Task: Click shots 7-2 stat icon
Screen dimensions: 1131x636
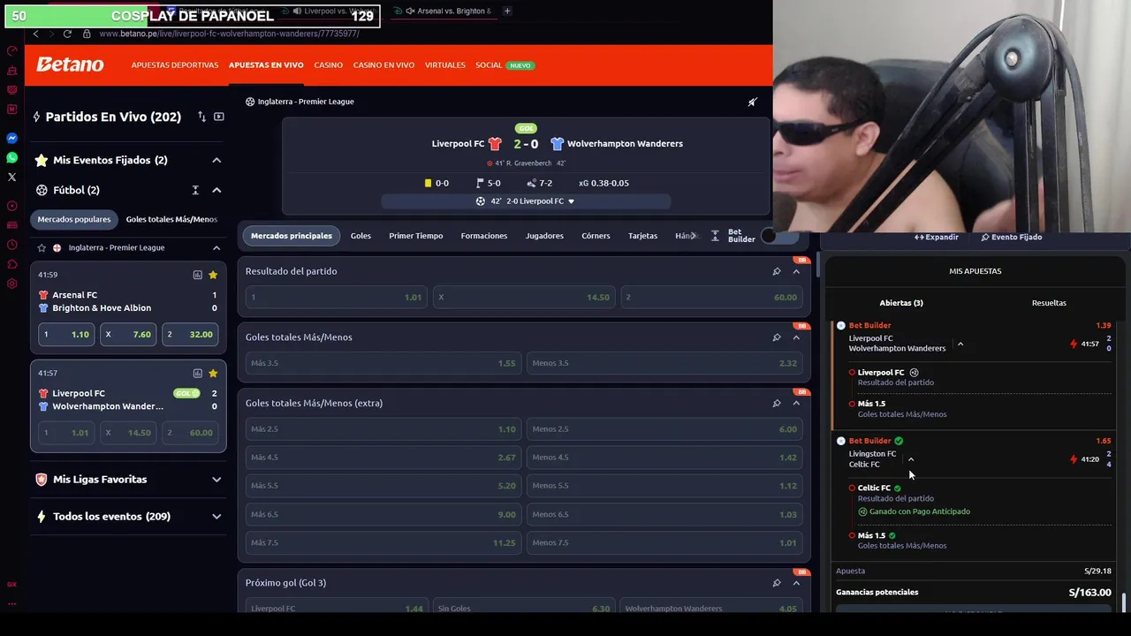Action: click(531, 183)
